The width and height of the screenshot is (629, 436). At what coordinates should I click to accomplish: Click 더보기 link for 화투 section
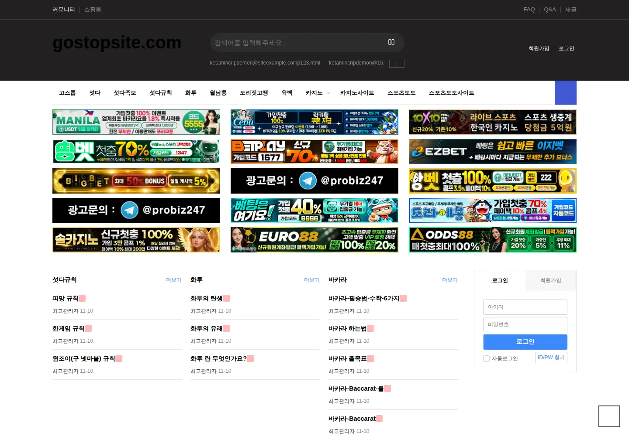click(312, 280)
